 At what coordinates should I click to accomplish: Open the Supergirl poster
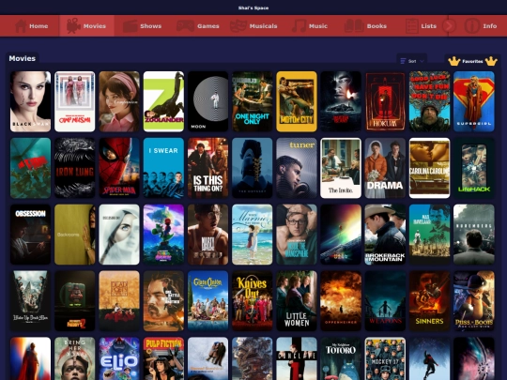[474, 101]
